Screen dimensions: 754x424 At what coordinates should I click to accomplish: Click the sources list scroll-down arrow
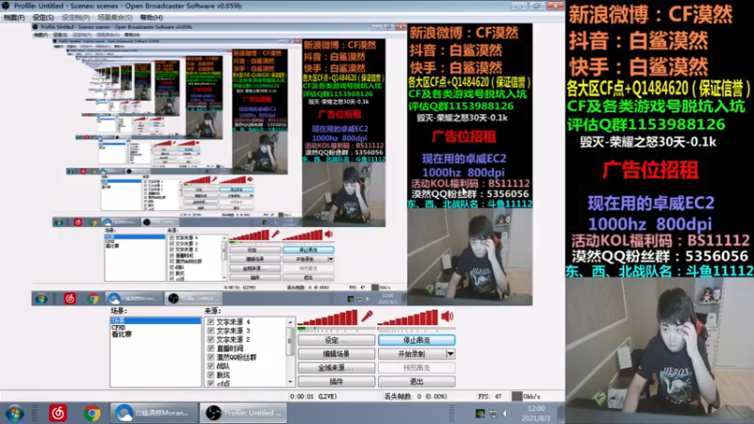[290, 382]
